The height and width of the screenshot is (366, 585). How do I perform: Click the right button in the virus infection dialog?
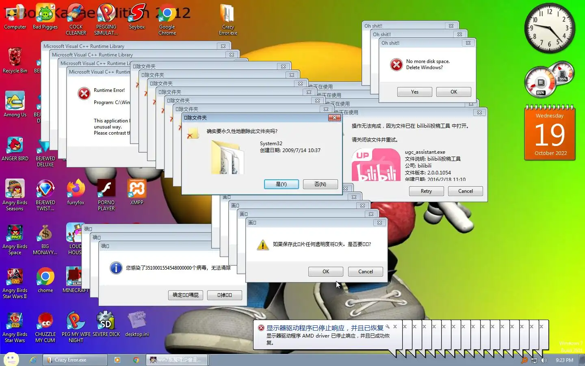(x=225, y=295)
